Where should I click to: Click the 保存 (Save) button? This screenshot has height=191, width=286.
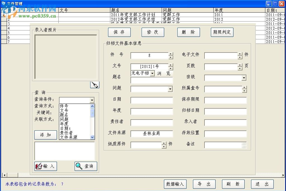[x=119, y=32]
